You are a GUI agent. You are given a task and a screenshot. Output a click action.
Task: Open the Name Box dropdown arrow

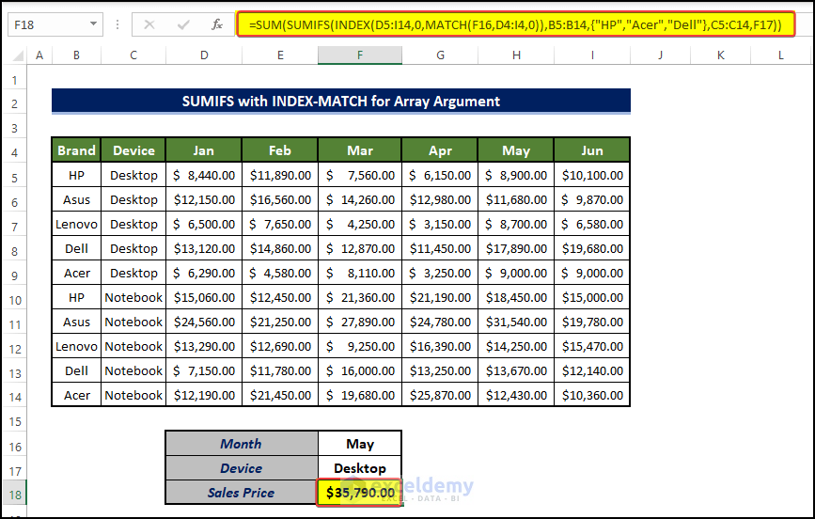(93, 24)
